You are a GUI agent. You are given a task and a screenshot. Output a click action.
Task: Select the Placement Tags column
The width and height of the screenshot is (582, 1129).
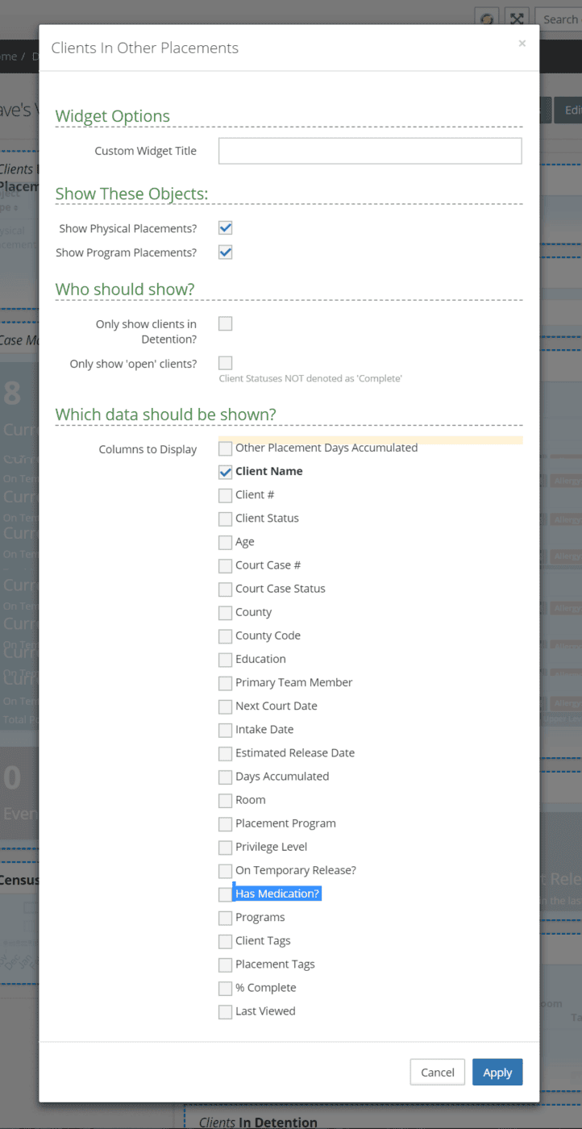[226, 964]
